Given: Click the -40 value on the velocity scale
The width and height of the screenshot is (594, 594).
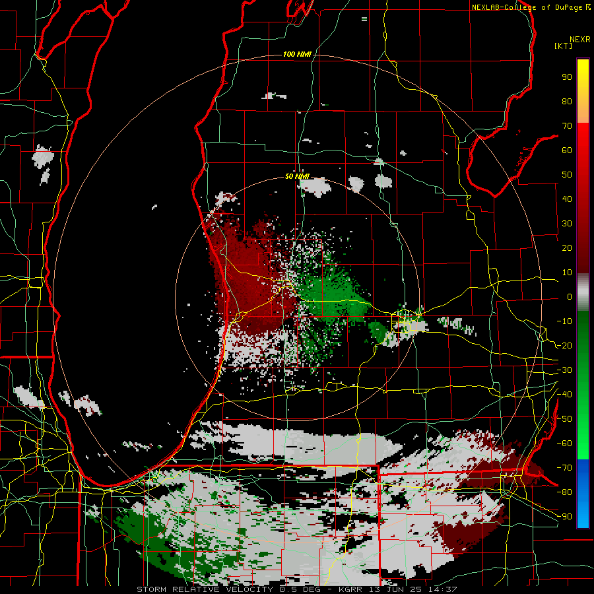Looking at the screenshot, I should [x=564, y=395].
